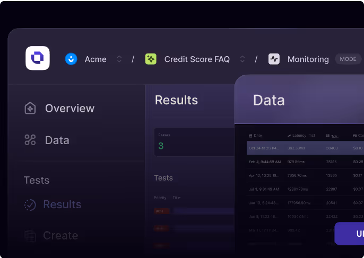The image size is (364, 258).
Task: Click the app logo in the header
Action: click(38, 58)
